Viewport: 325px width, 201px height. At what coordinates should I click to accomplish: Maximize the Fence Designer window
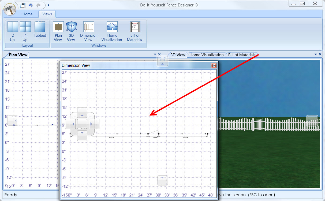click(302, 4)
